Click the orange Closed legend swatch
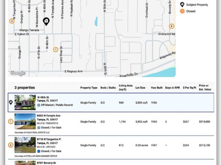The height and width of the screenshot is (165, 221). pos(182,11)
